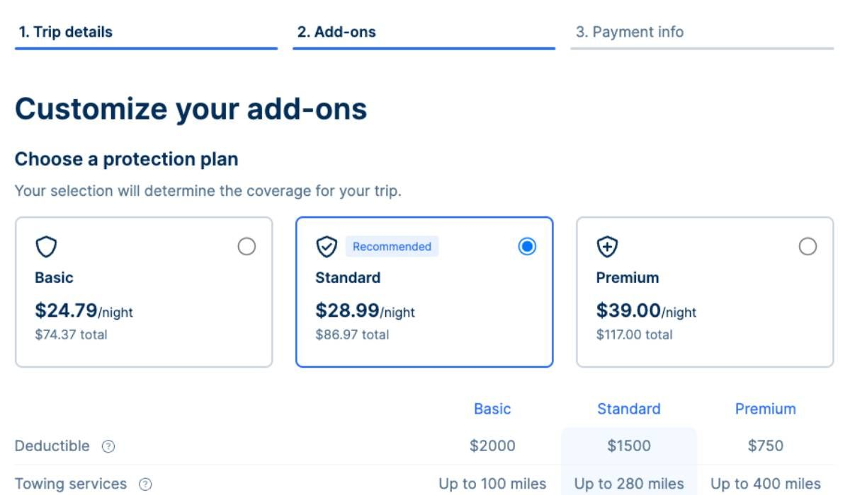Open the Add-ons step tab
The width and height of the screenshot is (850, 495).
pyautogui.click(x=336, y=32)
